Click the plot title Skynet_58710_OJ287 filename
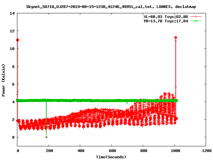This screenshot has width=213, height=160. point(111,7)
